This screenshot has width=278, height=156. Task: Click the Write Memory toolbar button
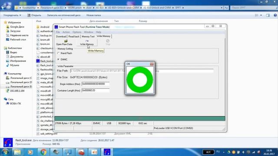click(x=87, y=42)
